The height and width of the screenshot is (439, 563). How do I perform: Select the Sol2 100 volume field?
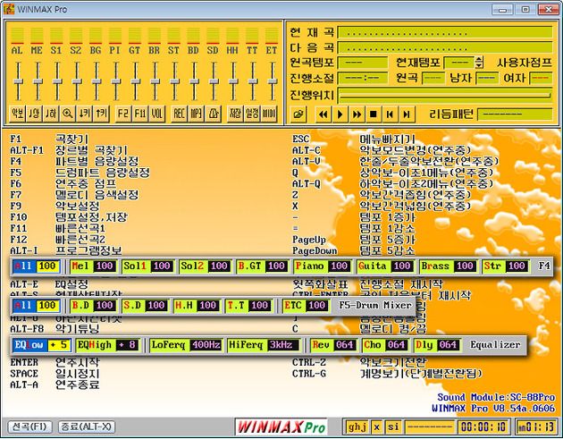point(205,266)
